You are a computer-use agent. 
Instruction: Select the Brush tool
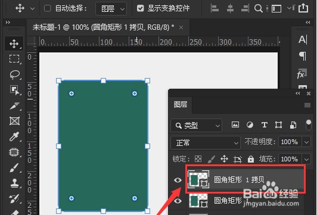tap(14, 168)
